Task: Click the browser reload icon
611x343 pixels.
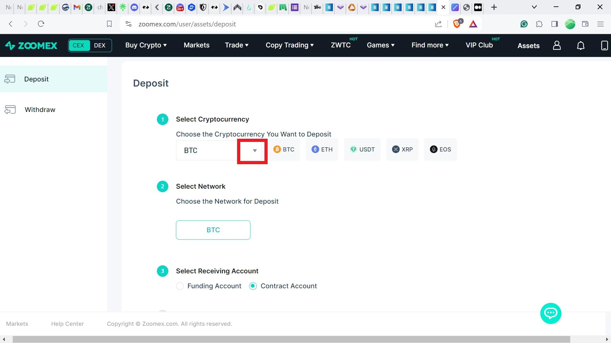Action: point(41,24)
